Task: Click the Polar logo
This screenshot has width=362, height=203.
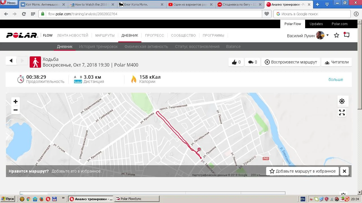Action: 22,35
